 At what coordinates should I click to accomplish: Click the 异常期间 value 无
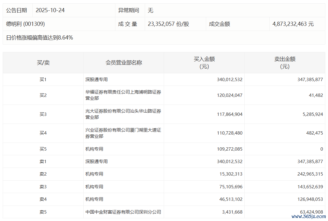151,10
